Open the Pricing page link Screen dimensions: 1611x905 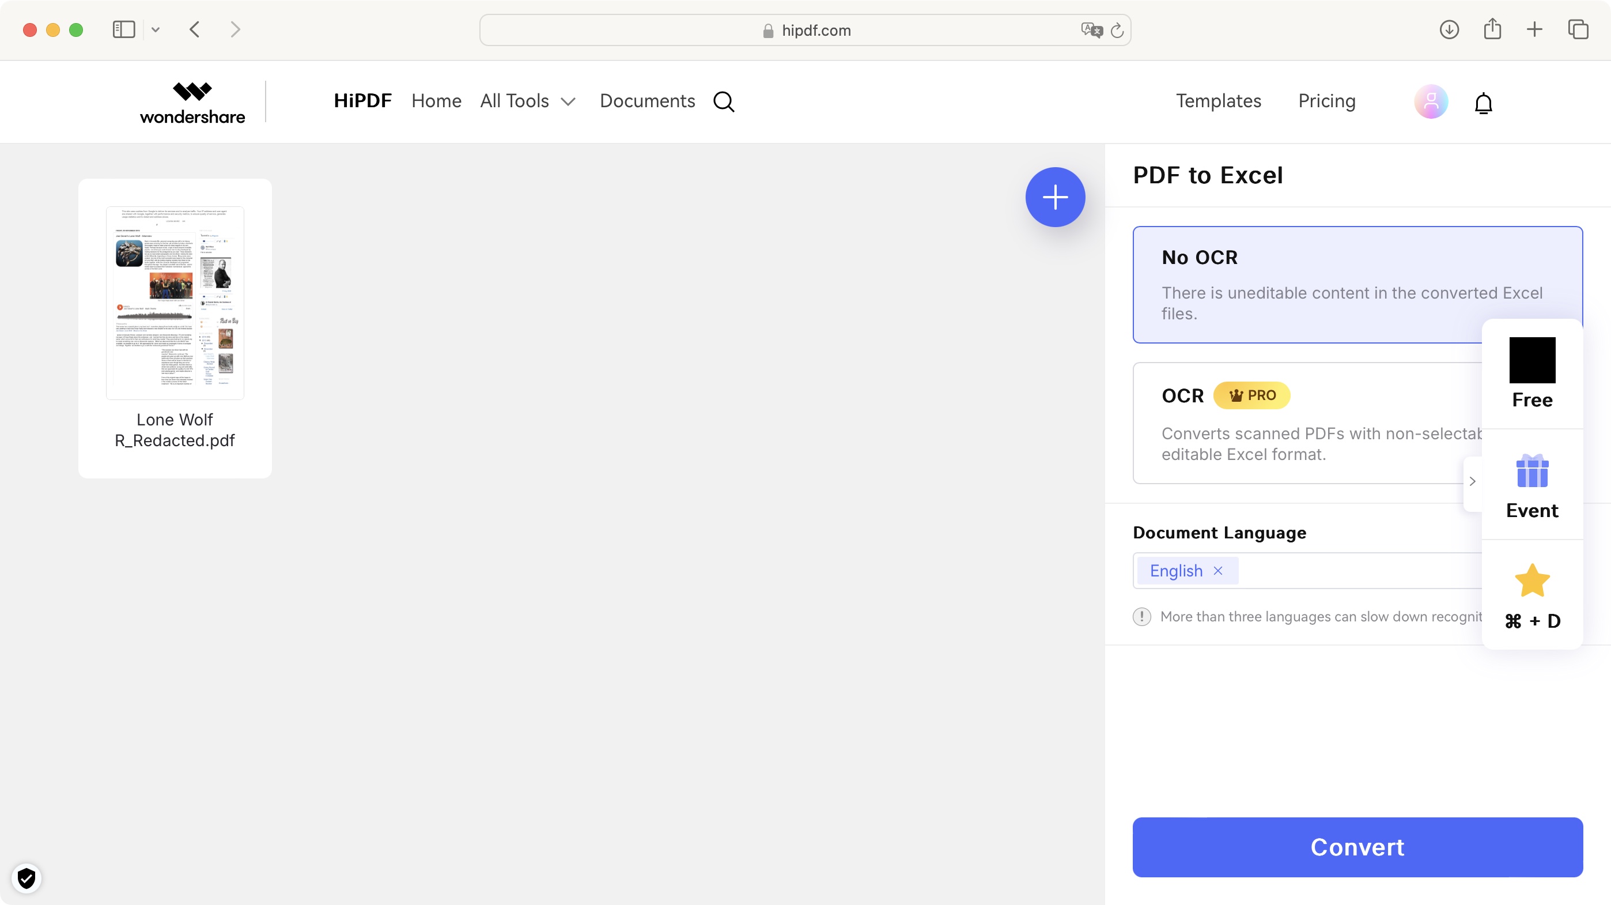[1326, 101]
